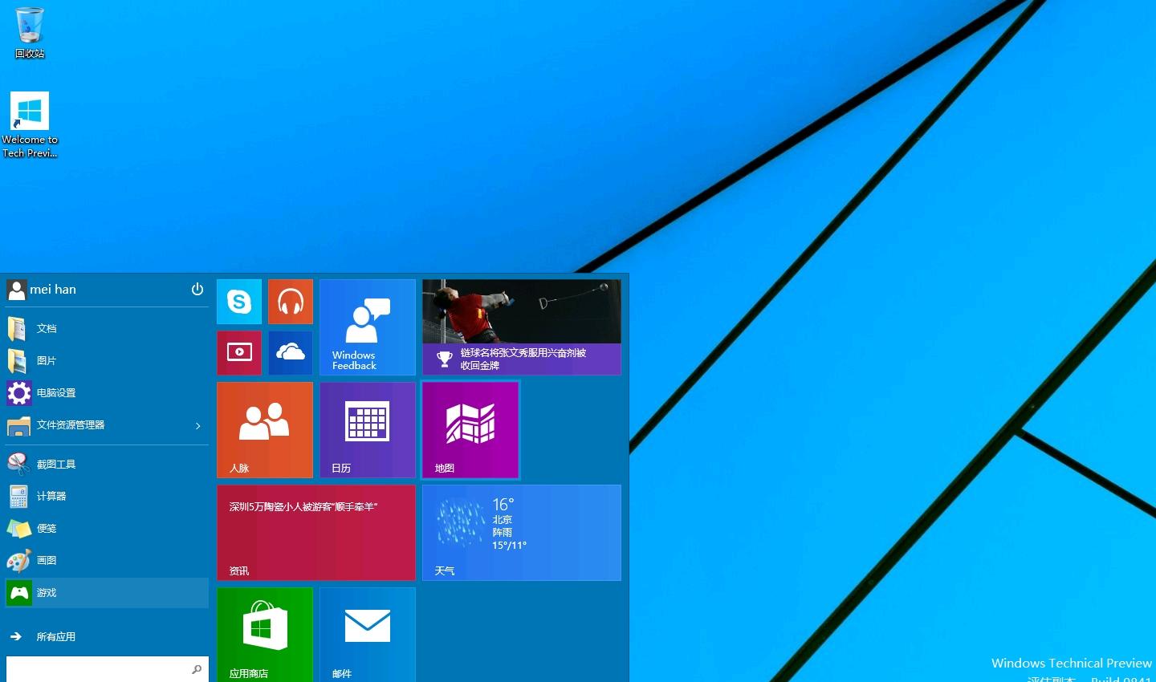Viewport: 1156px width, 682px height.
Task: Open the 日历 (Calendar) tile
Action: point(368,430)
